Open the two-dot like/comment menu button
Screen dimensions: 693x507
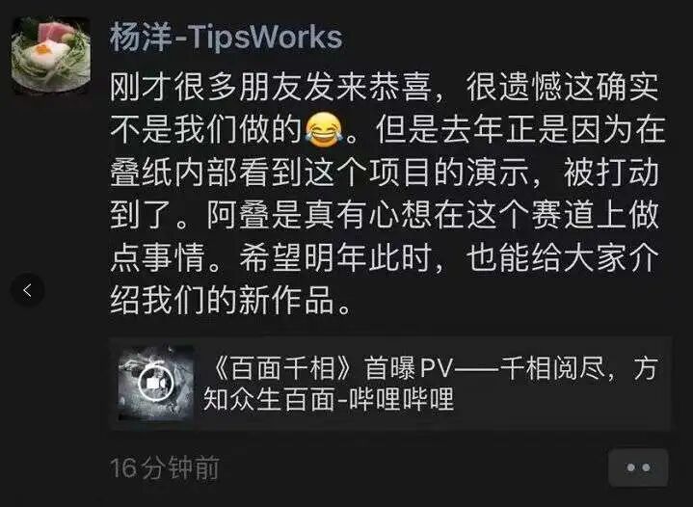[638, 467]
